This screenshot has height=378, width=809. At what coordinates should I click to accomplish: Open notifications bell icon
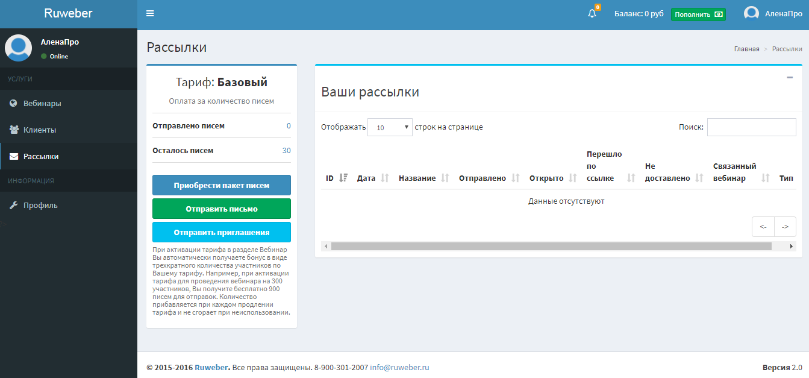(x=592, y=13)
